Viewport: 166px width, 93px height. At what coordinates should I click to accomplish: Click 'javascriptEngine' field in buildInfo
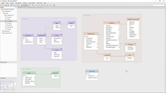(x=111, y=33)
